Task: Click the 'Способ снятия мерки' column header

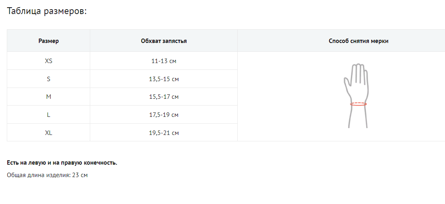Action: [358, 41]
